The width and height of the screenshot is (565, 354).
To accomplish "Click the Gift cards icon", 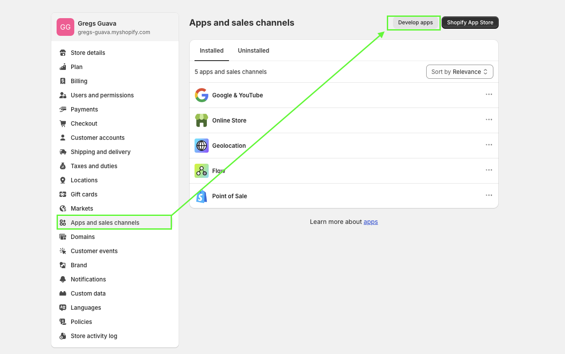I will click(x=63, y=194).
